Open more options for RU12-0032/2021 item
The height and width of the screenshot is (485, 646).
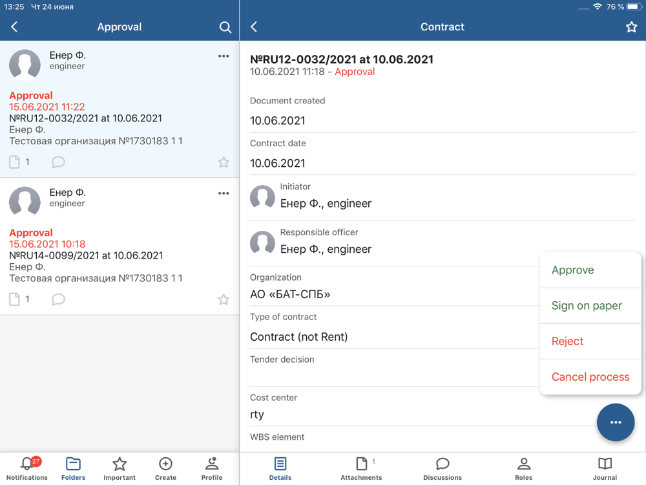pos(224,56)
